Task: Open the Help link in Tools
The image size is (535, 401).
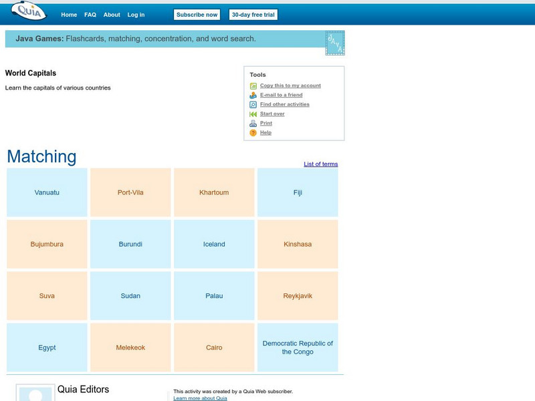Action: coord(265,132)
